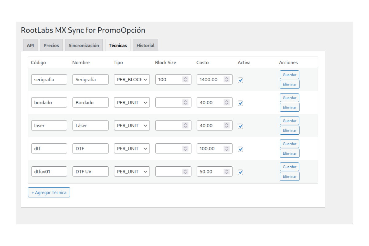Uncheck the Activa box for laser
The width and height of the screenshot is (369, 246).
(240, 126)
